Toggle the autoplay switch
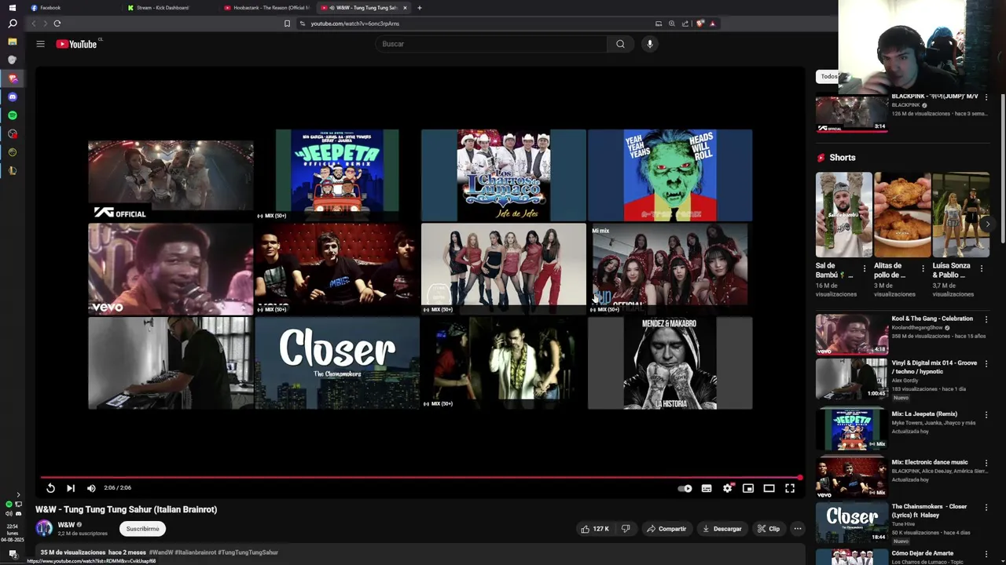The image size is (1006, 565). [x=685, y=488]
